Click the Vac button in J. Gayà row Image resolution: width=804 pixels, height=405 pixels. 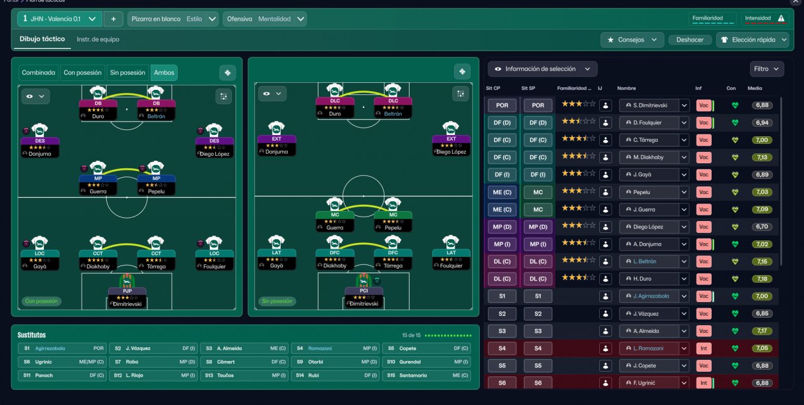pos(703,175)
